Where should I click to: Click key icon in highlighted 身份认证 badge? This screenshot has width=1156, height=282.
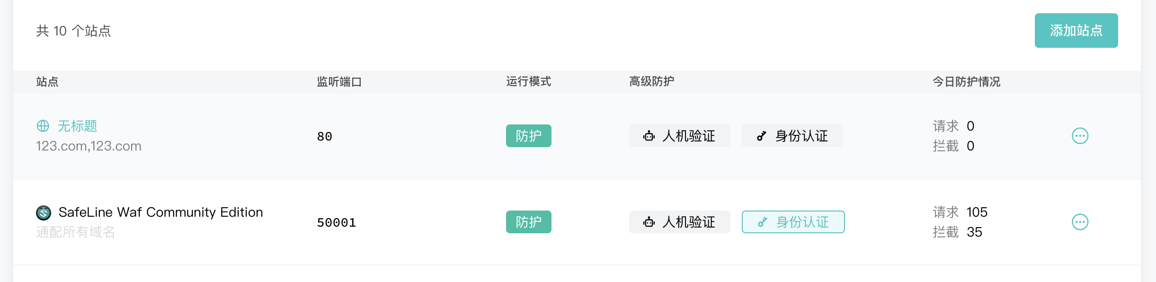(762, 222)
